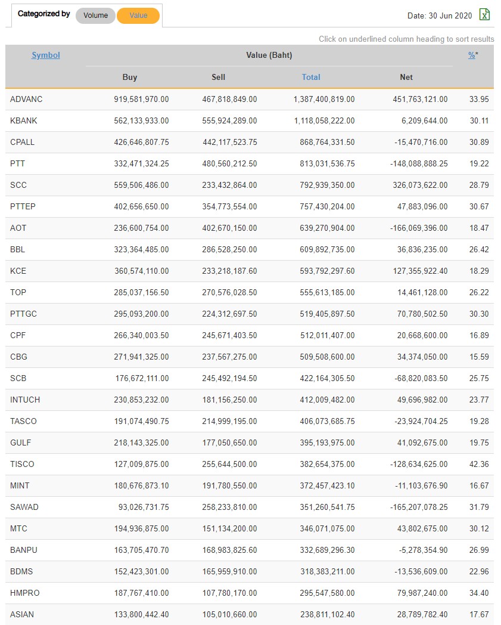Select the SAWAD symbol row
The width and height of the screenshot is (501, 625).
pos(24,507)
